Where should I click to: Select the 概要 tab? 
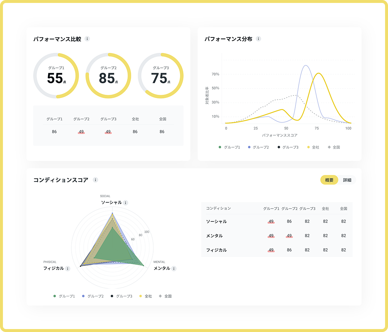pyautogui.click(x=329, y=180)
